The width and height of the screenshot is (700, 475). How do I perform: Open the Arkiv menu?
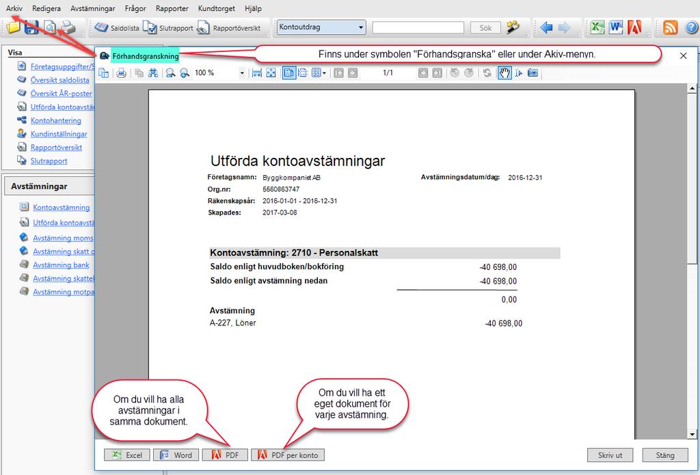tap(14, 8)
